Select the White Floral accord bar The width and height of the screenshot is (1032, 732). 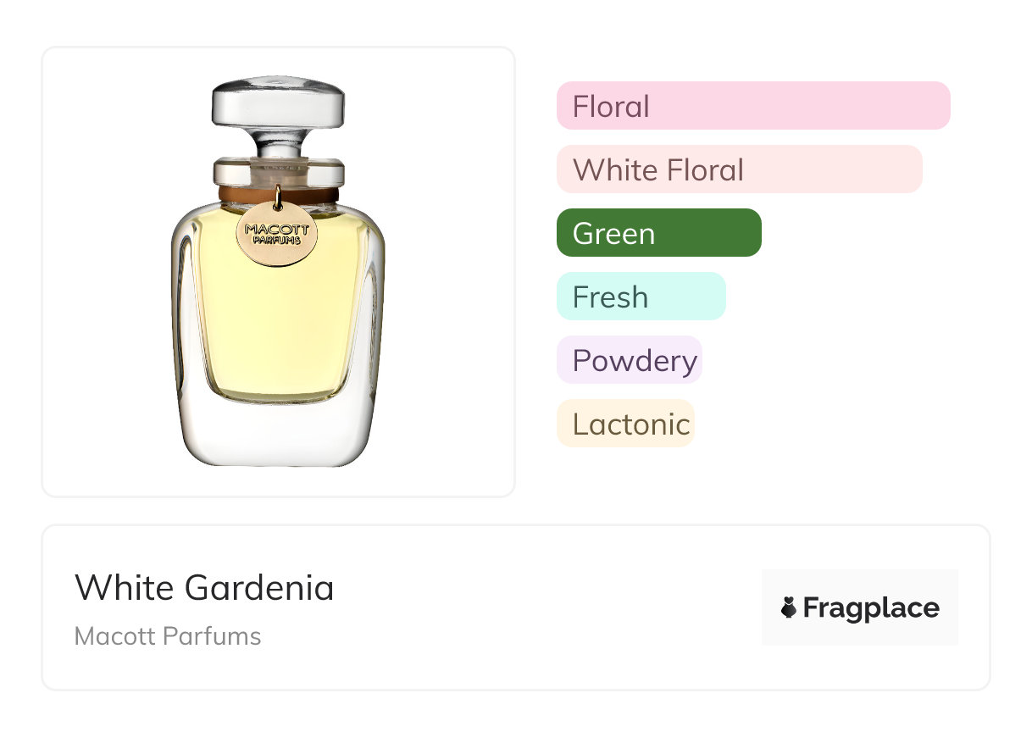click(739, 169)
